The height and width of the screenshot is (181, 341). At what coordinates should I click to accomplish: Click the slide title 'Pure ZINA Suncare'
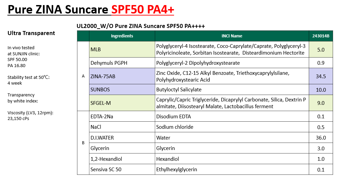coord(59,10)
